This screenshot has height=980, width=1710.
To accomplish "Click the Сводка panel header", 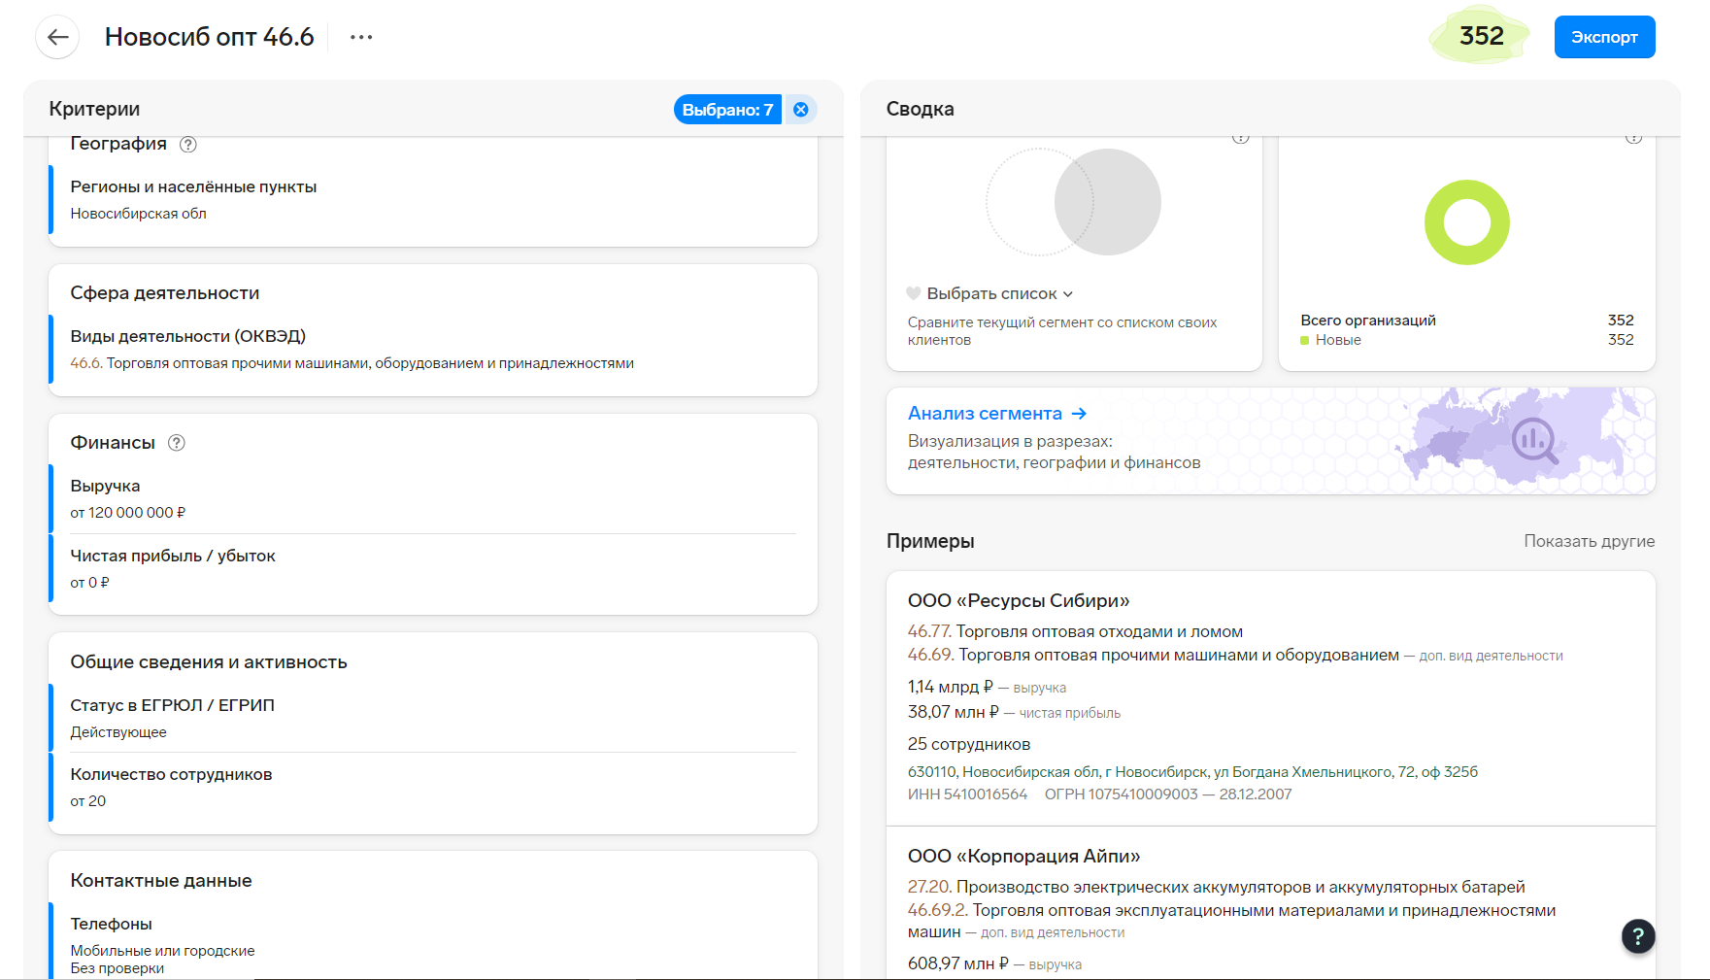I will (x=920, y=109).
